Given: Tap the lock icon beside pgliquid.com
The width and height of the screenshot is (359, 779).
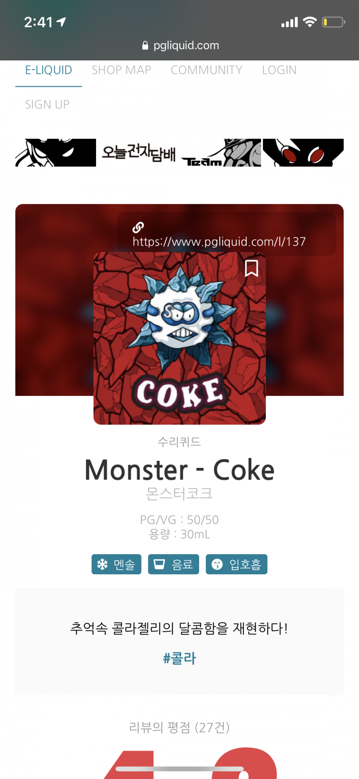Looking at the screenshot, I should coord(145,46).
